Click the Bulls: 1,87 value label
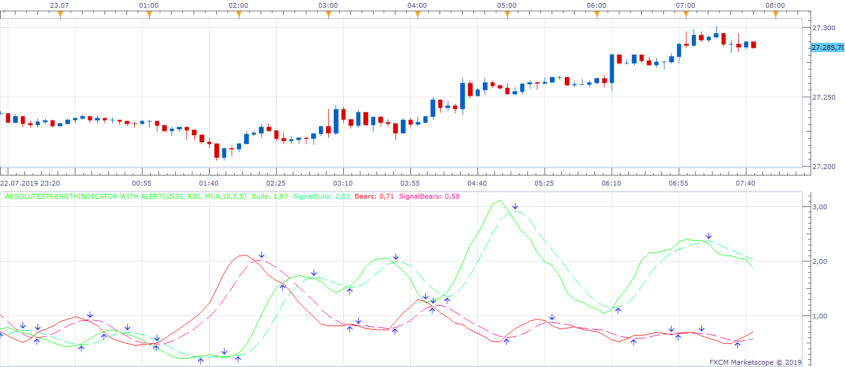This screenshot has height=367, width=845. point(270,196)
